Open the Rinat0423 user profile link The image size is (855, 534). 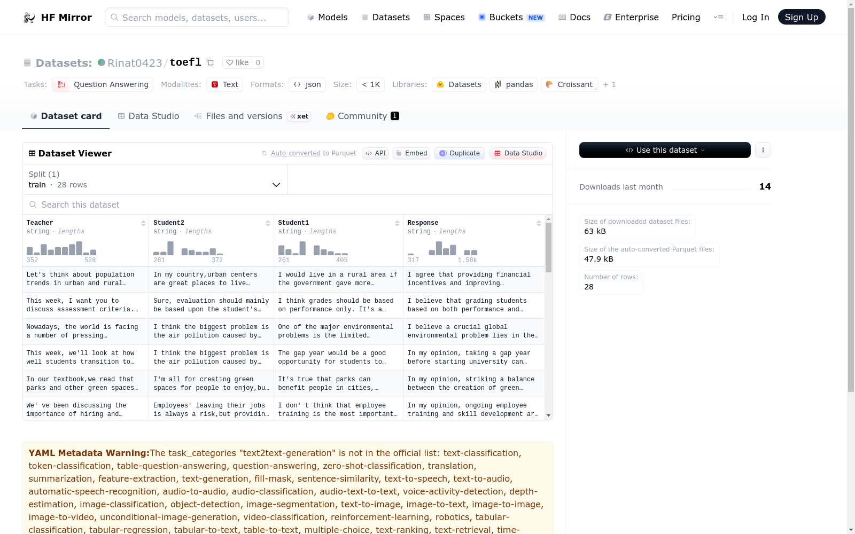pos(135,63)
